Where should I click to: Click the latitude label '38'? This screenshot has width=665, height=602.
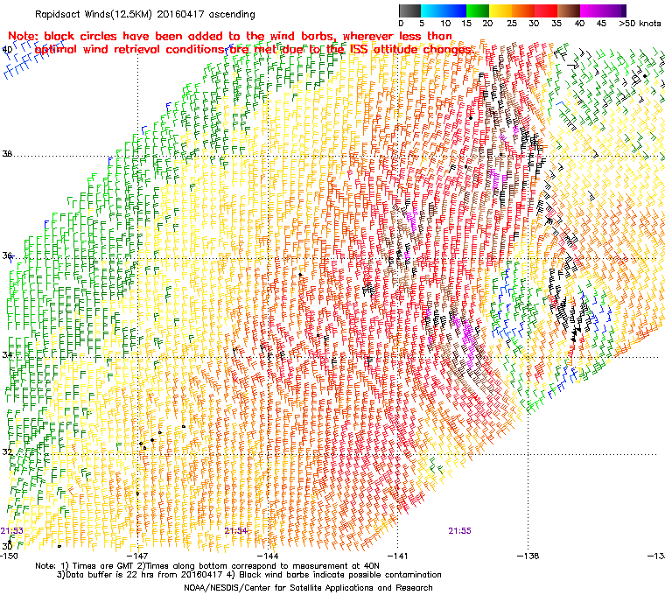tap(7, 154)
